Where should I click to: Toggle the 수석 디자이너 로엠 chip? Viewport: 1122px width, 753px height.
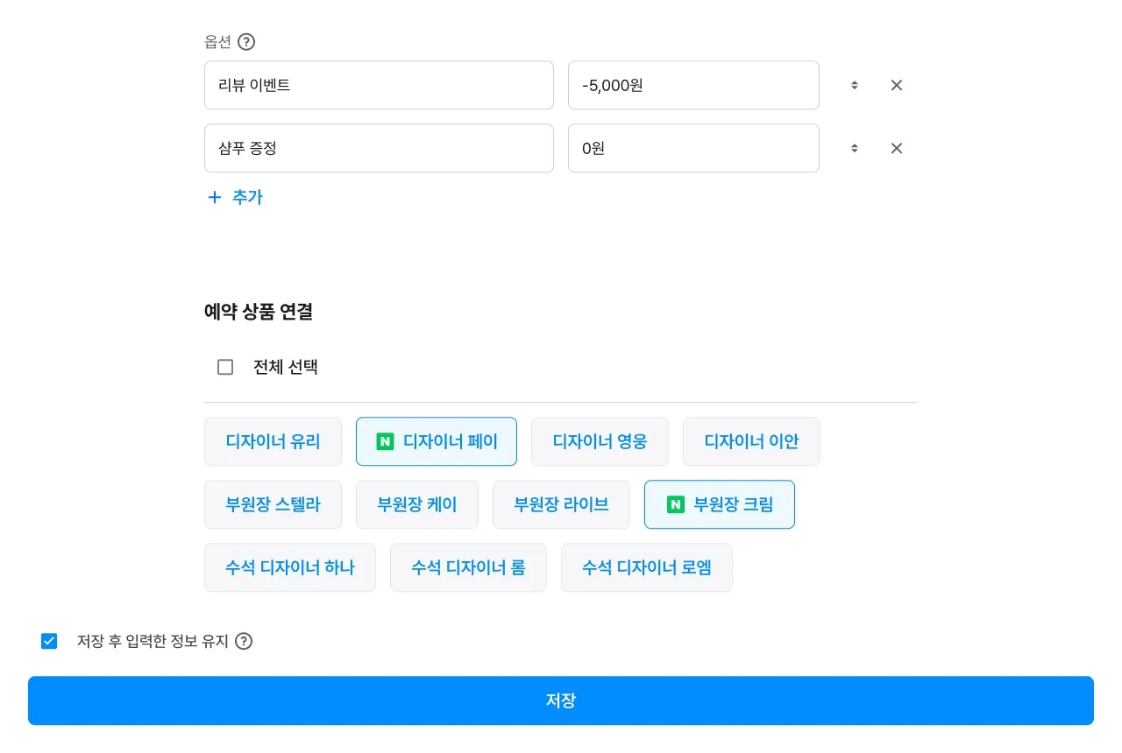pos(646,567)
